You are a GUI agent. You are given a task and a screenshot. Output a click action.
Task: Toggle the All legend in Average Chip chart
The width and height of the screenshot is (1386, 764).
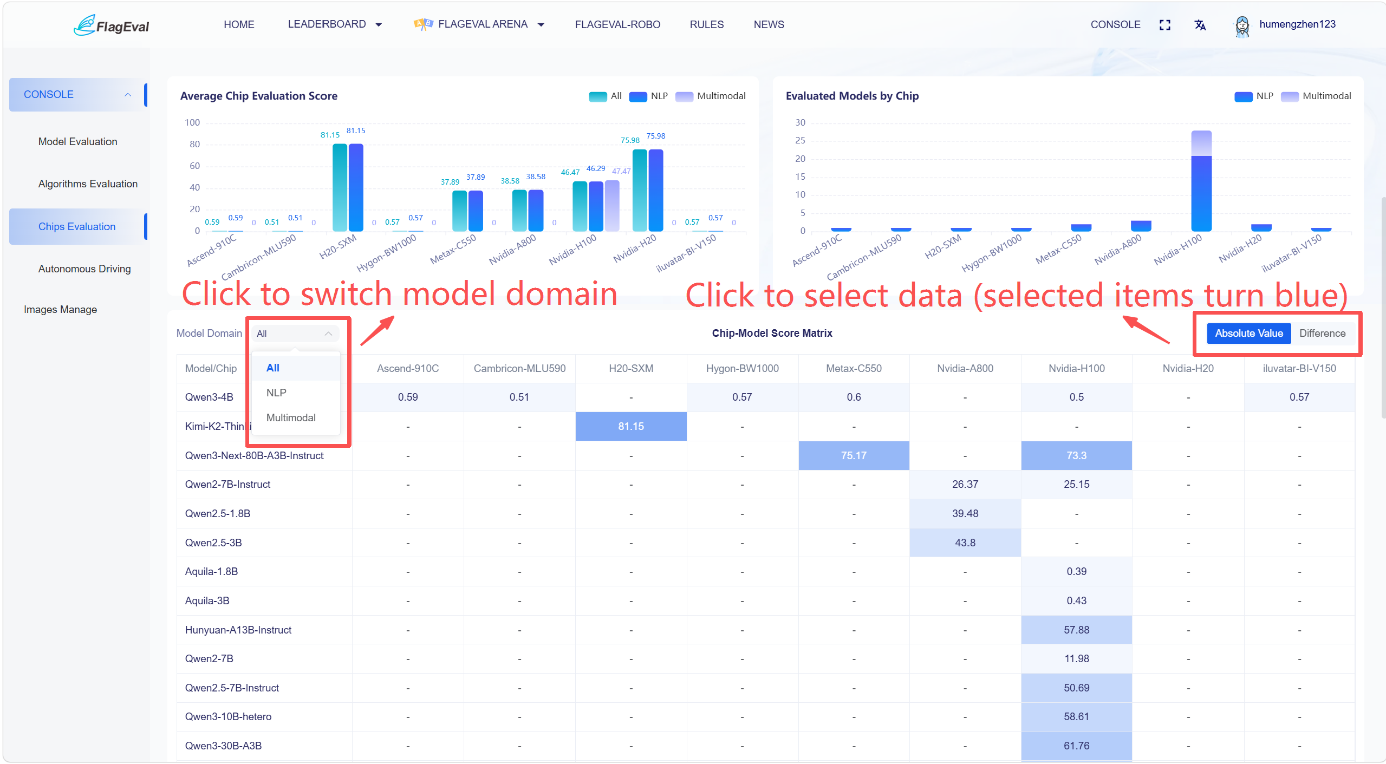605,96
